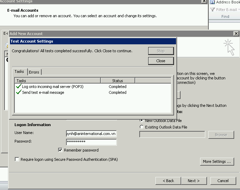Click the green checkmark beside Send test e-mail message
Screen dimensions: 240x190
coord(19,92)
